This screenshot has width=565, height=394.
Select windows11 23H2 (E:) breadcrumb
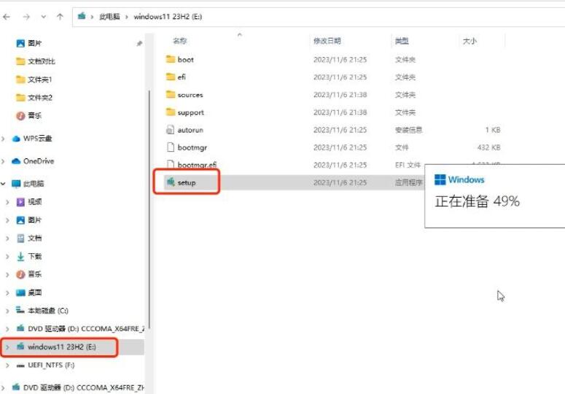point(168,17)
